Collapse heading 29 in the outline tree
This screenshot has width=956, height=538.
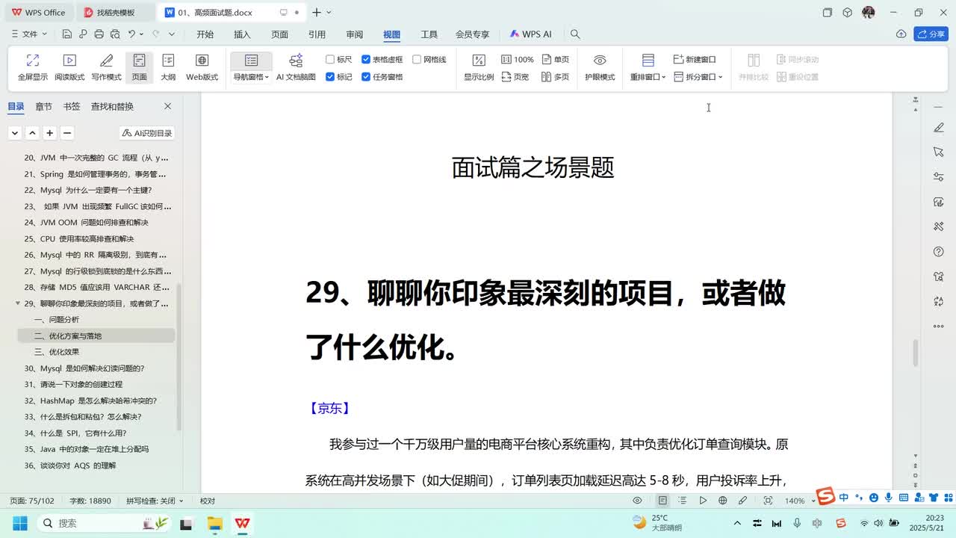[x=18, y=303]
